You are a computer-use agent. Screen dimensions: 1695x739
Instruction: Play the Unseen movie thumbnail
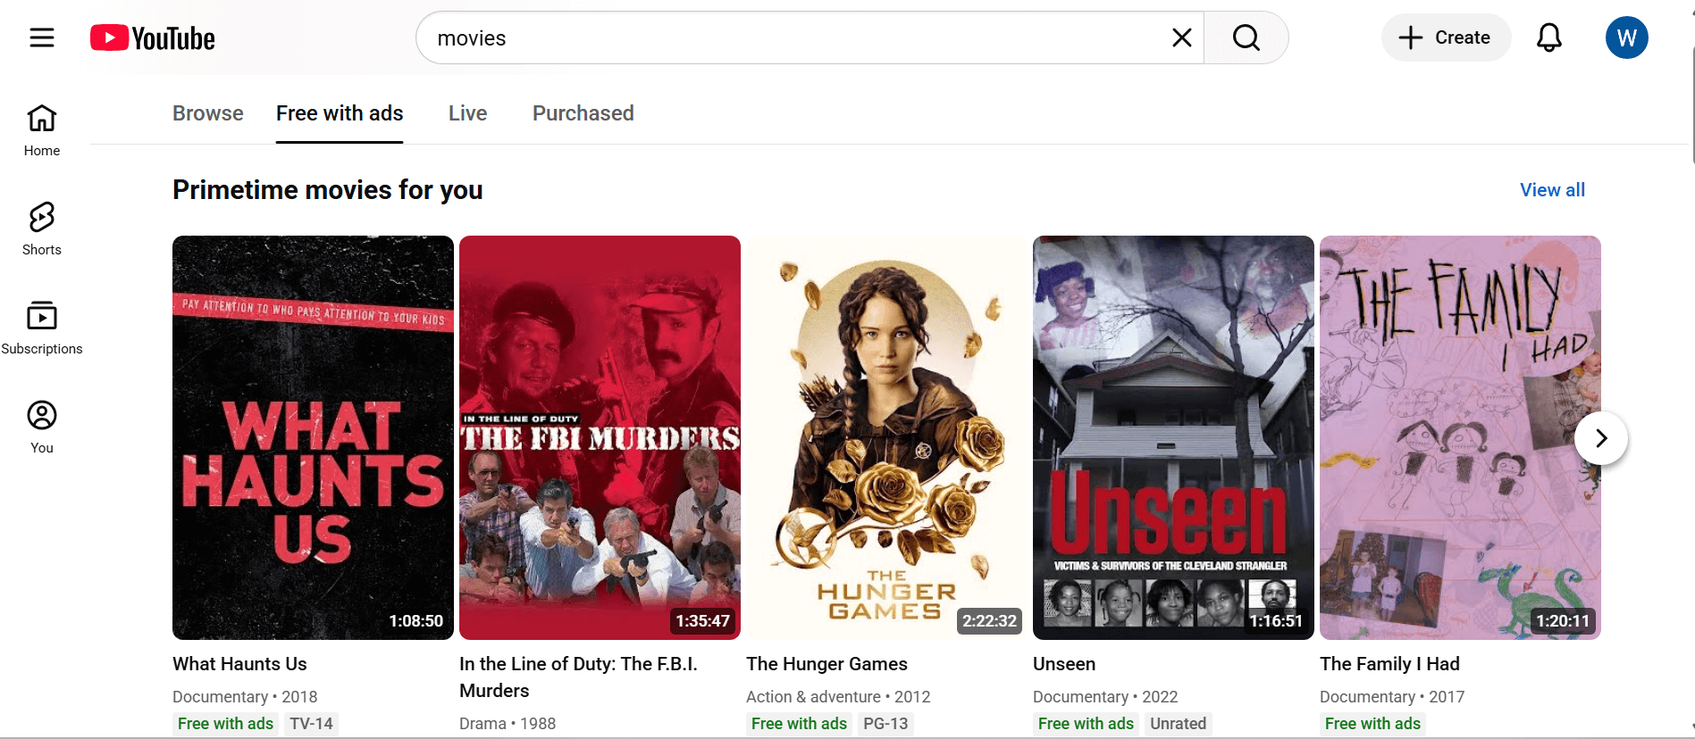click(1172, 437)
